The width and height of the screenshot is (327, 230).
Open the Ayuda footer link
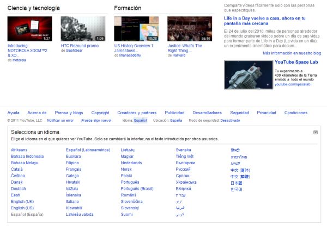(x=14, y=113)
